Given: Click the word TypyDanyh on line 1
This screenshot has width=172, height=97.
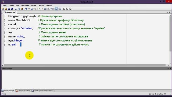Looking at the screenshot, I should (29, 16).
